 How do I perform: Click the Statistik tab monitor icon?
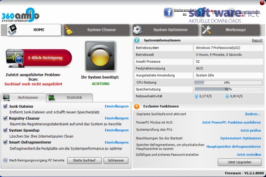[51, 98]
